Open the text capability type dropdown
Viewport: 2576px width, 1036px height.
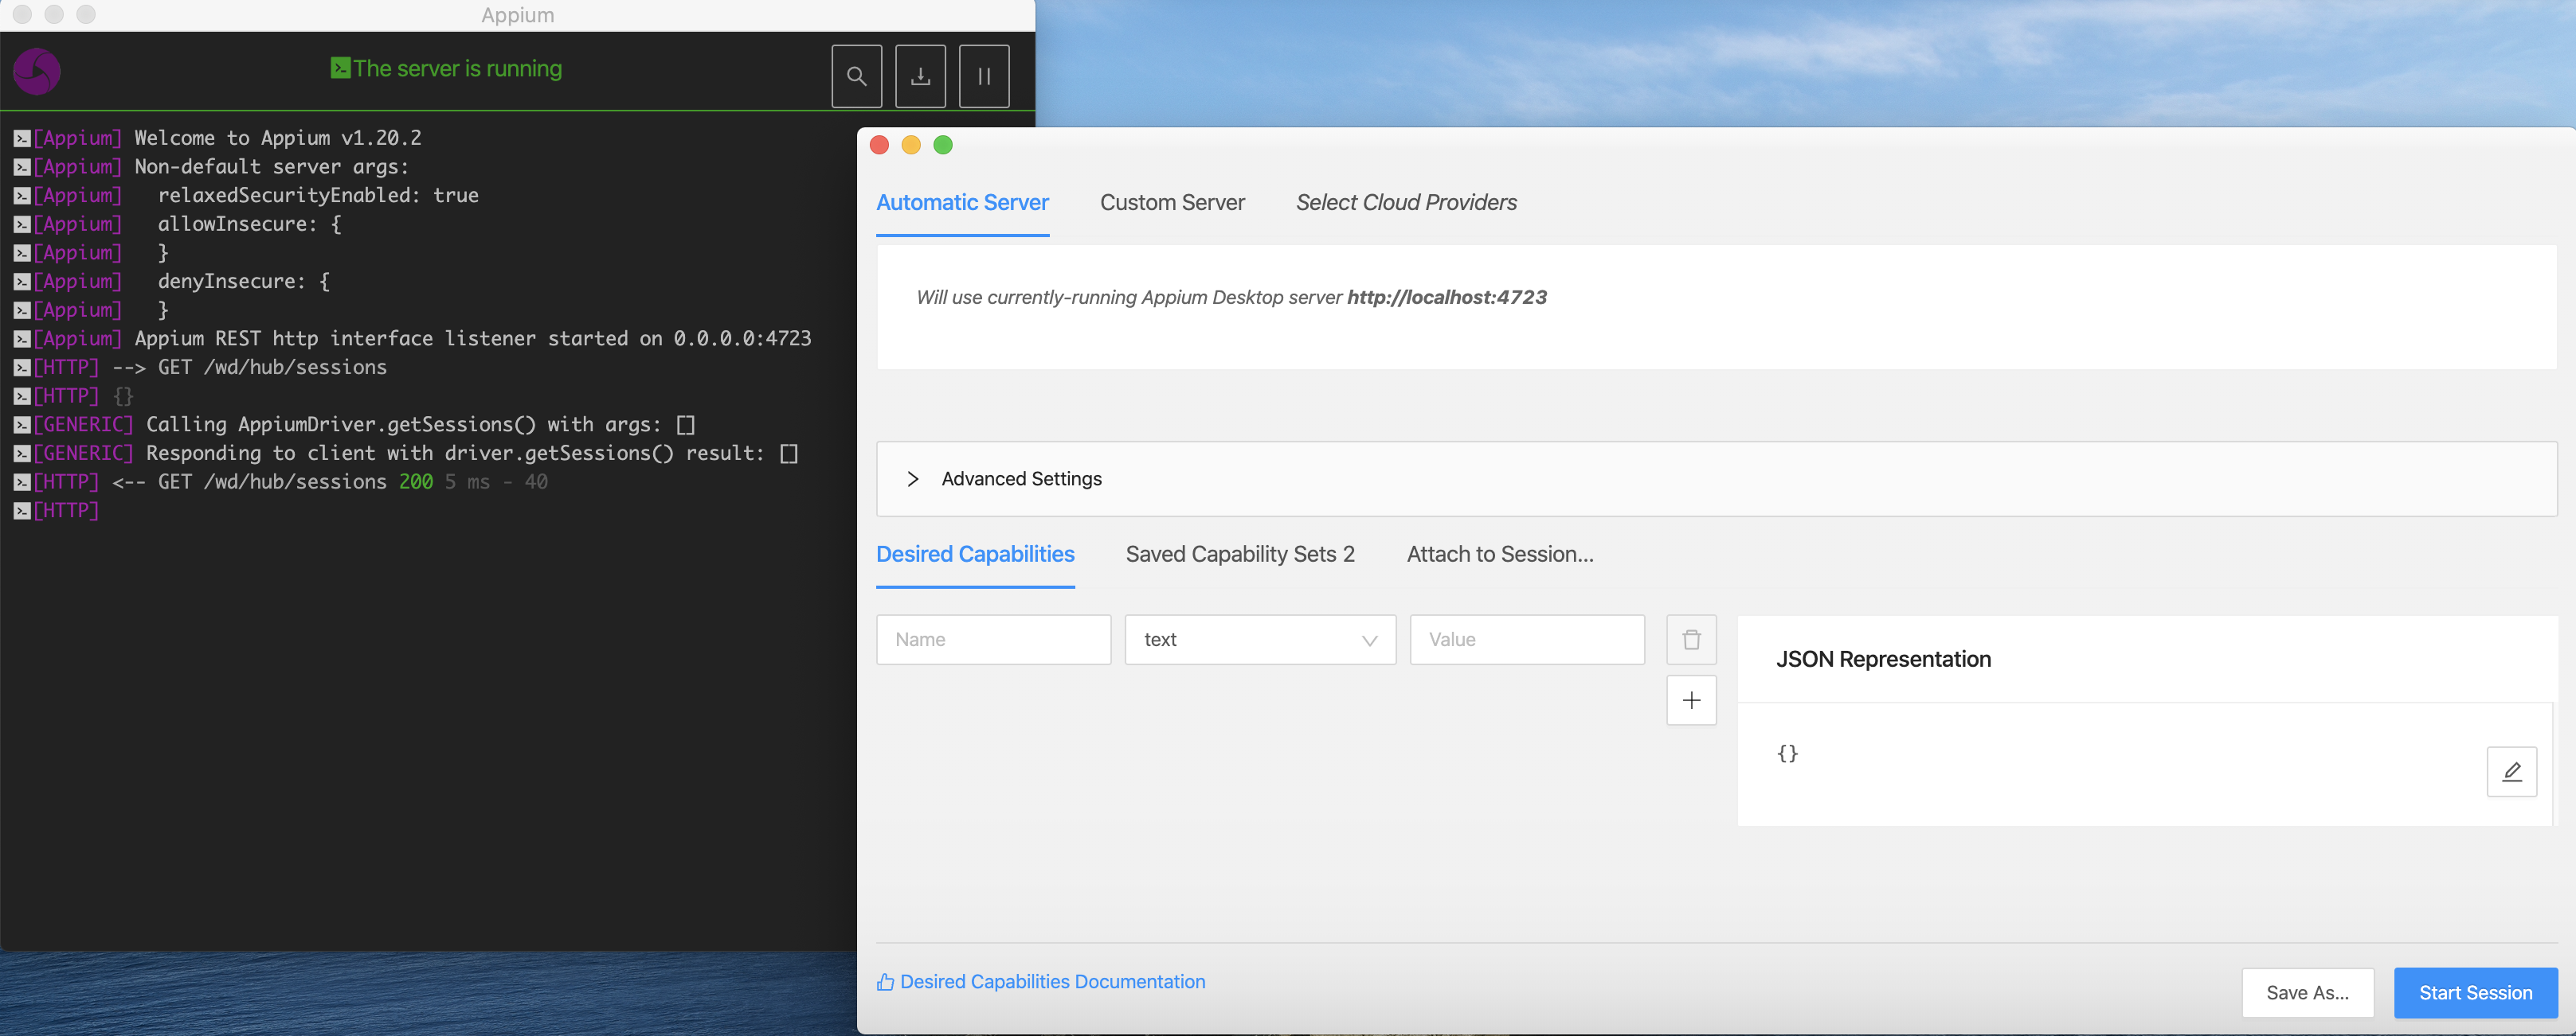[1259, 640]
